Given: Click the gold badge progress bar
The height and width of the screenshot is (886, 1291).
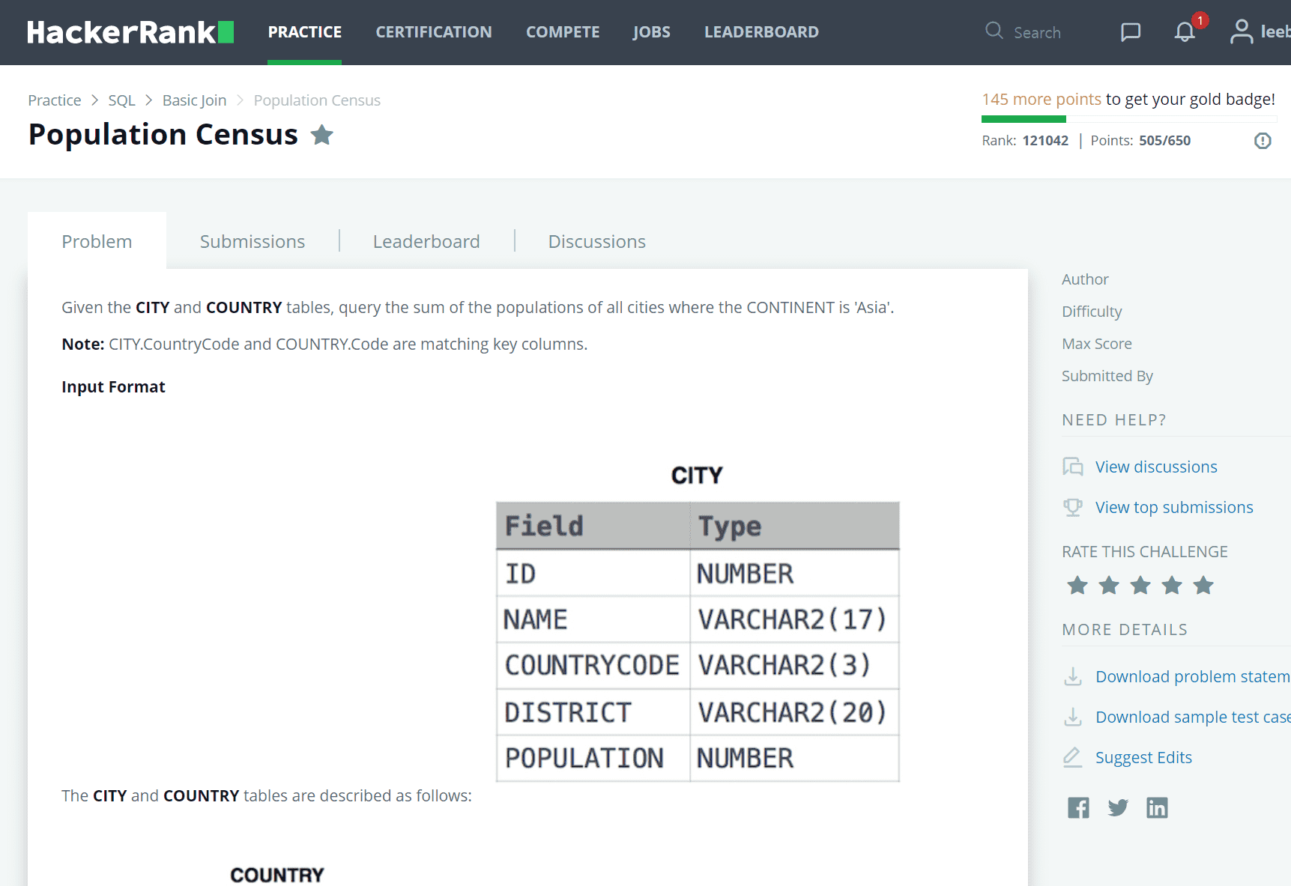Looking at the screenshot, I should click(x=1129, y=119).
